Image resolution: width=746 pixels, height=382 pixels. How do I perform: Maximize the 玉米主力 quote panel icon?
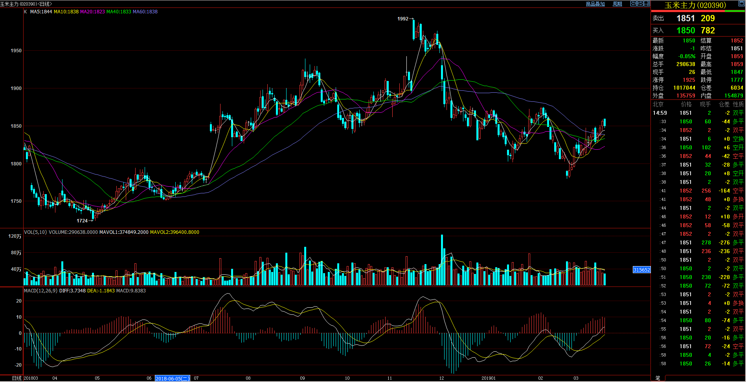coord(741,4)
